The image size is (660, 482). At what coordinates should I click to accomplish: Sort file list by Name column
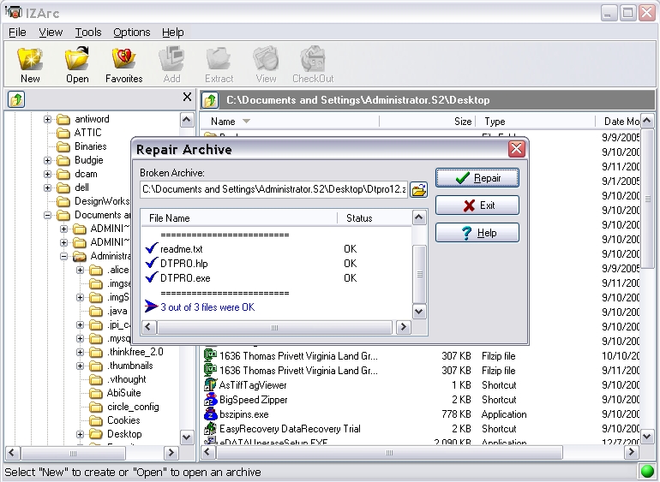(290, 122)
